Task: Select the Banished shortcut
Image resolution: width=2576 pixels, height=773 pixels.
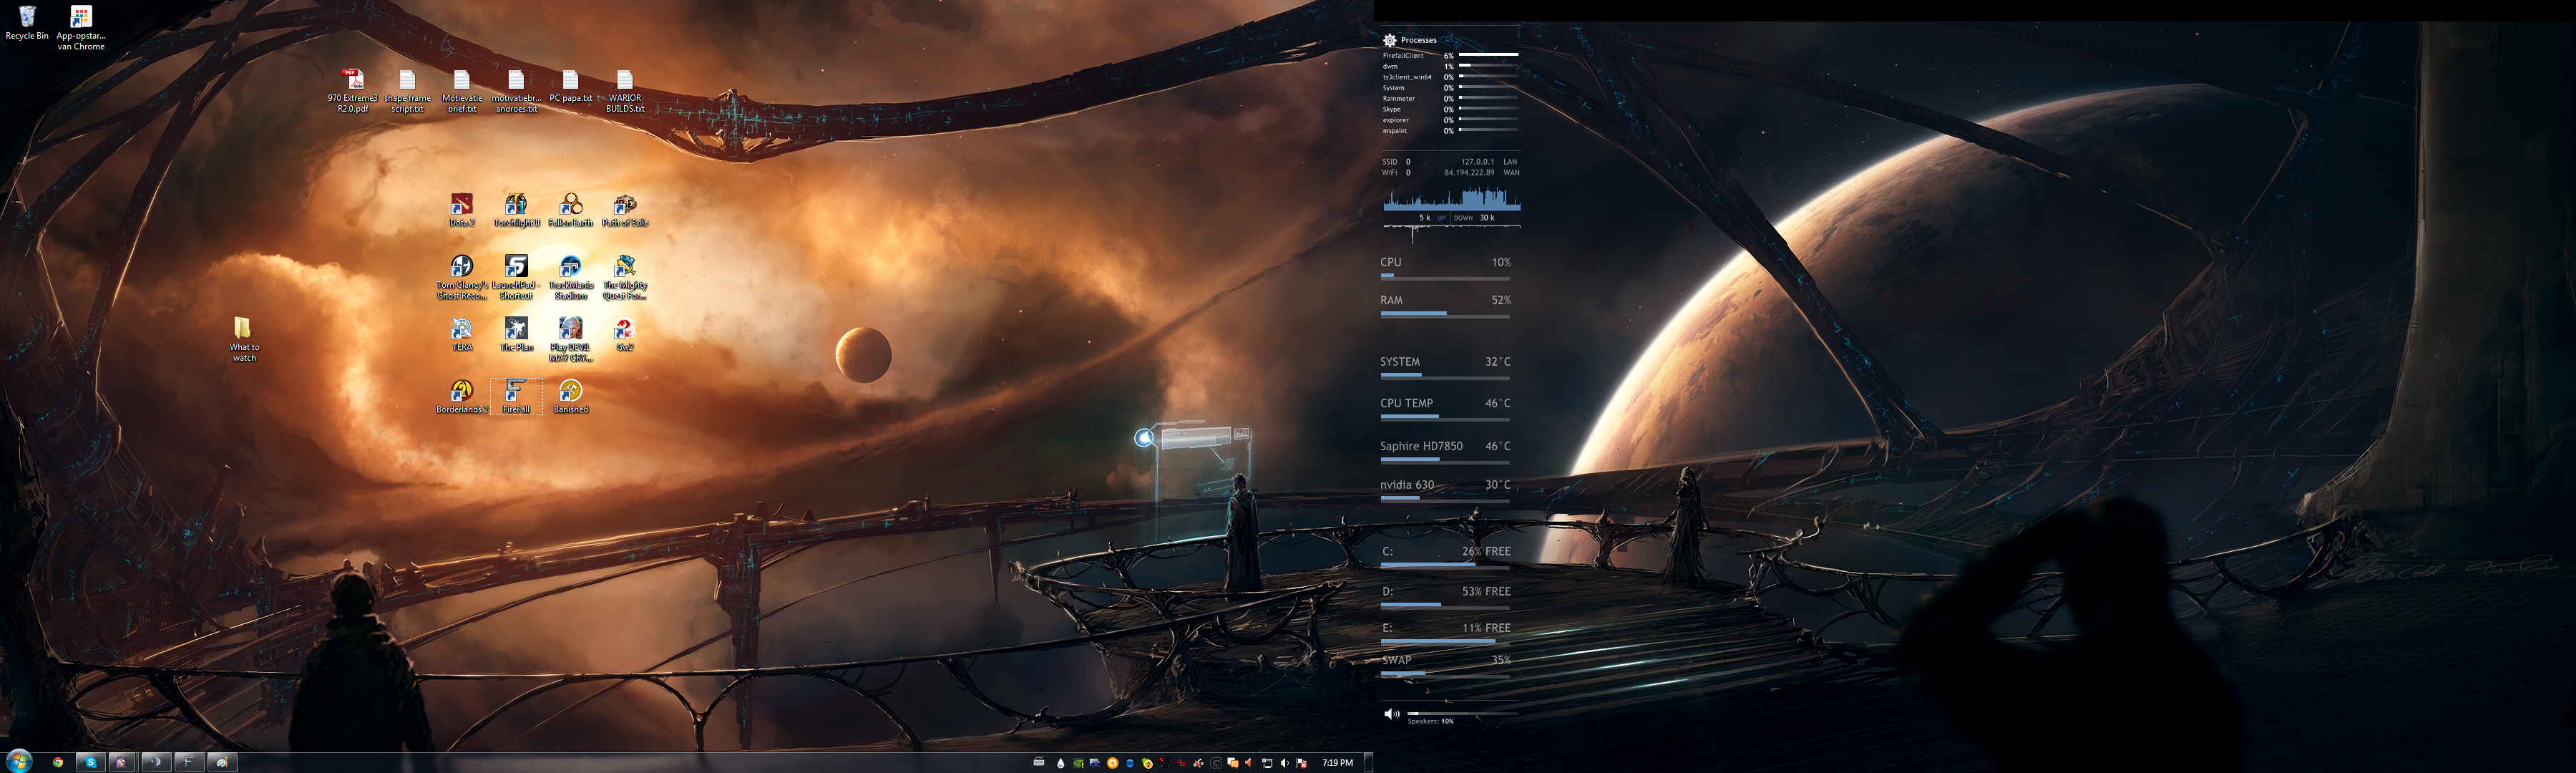Action: coord(570,396)
